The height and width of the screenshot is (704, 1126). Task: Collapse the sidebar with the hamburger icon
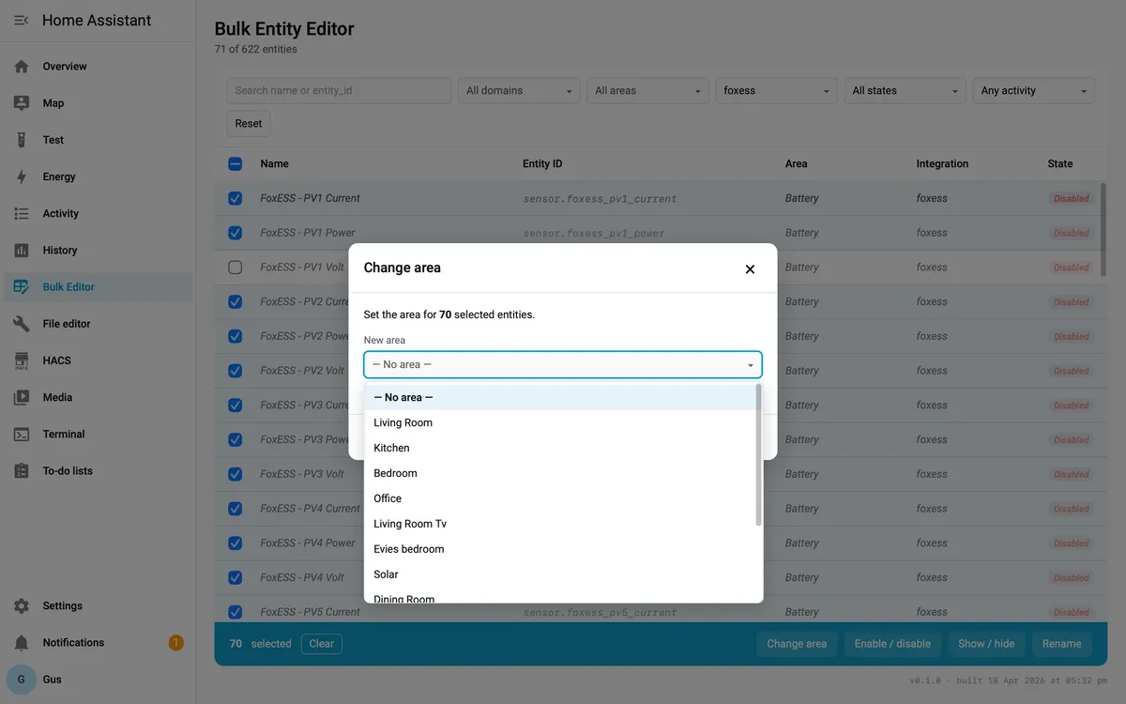tap(22, 21)
